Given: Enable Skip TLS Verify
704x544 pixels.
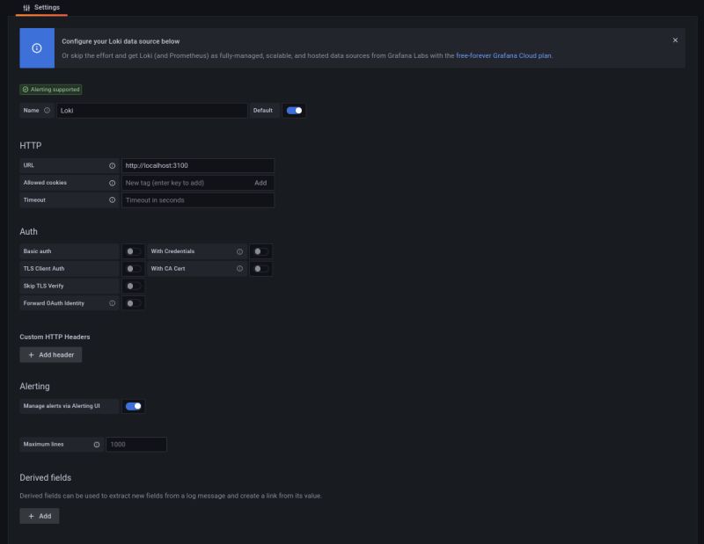Looking at the screenshot, I should [x=134, y=286].
